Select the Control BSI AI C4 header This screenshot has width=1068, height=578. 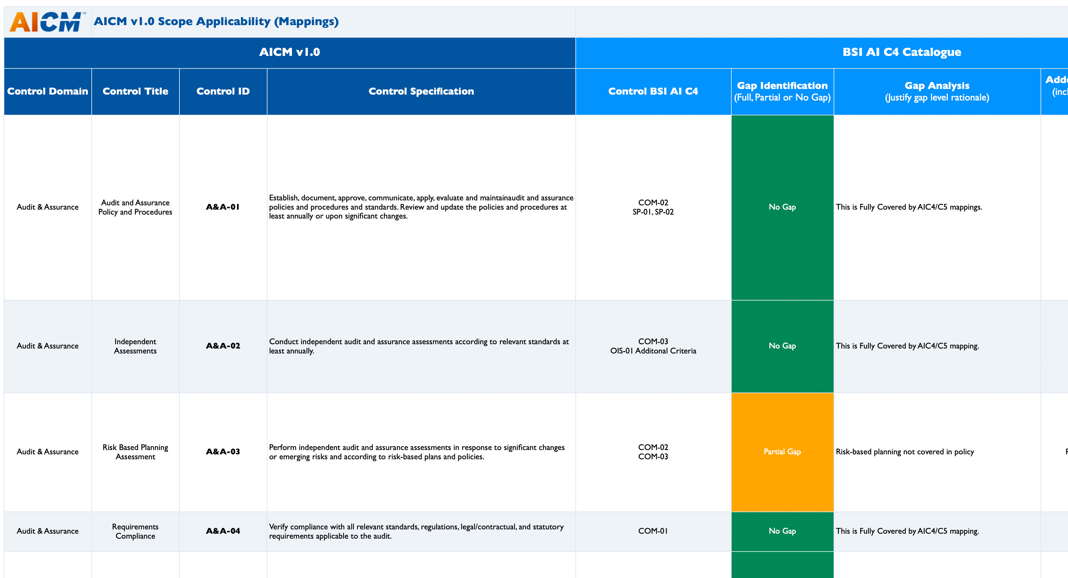coord(653,92)
